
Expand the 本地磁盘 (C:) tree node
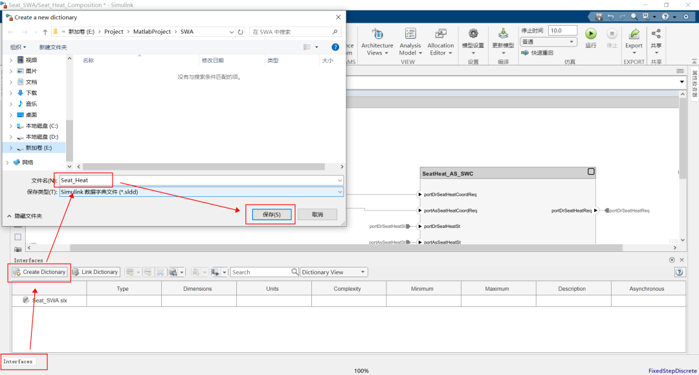[11, 126]
